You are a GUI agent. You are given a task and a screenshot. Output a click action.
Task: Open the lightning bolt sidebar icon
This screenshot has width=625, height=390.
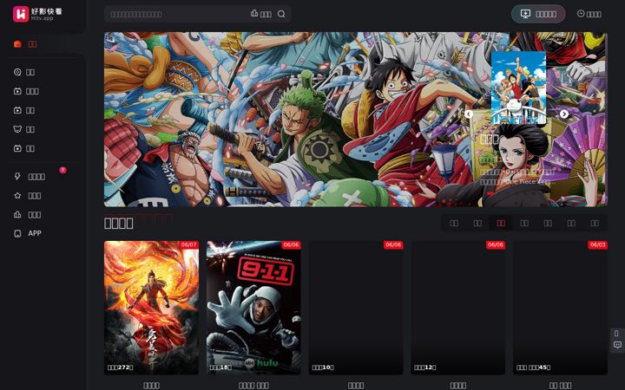tap(17, 176)
